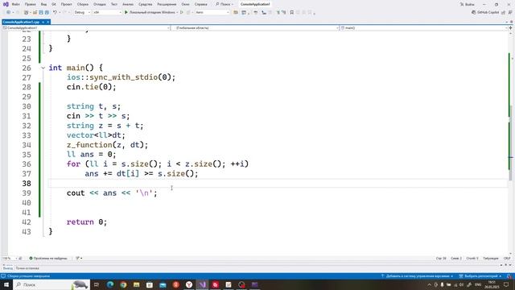Viewport: 515px width, 290px height.
Task: Click the taskbar Поиск search box
Action: tap(51, 284)
